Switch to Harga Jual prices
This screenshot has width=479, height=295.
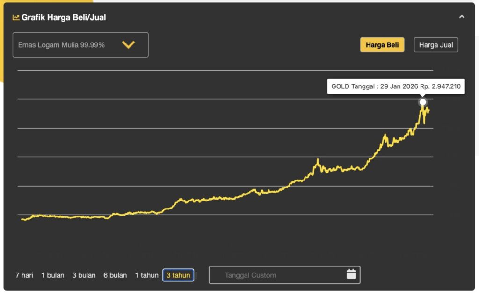436,44
